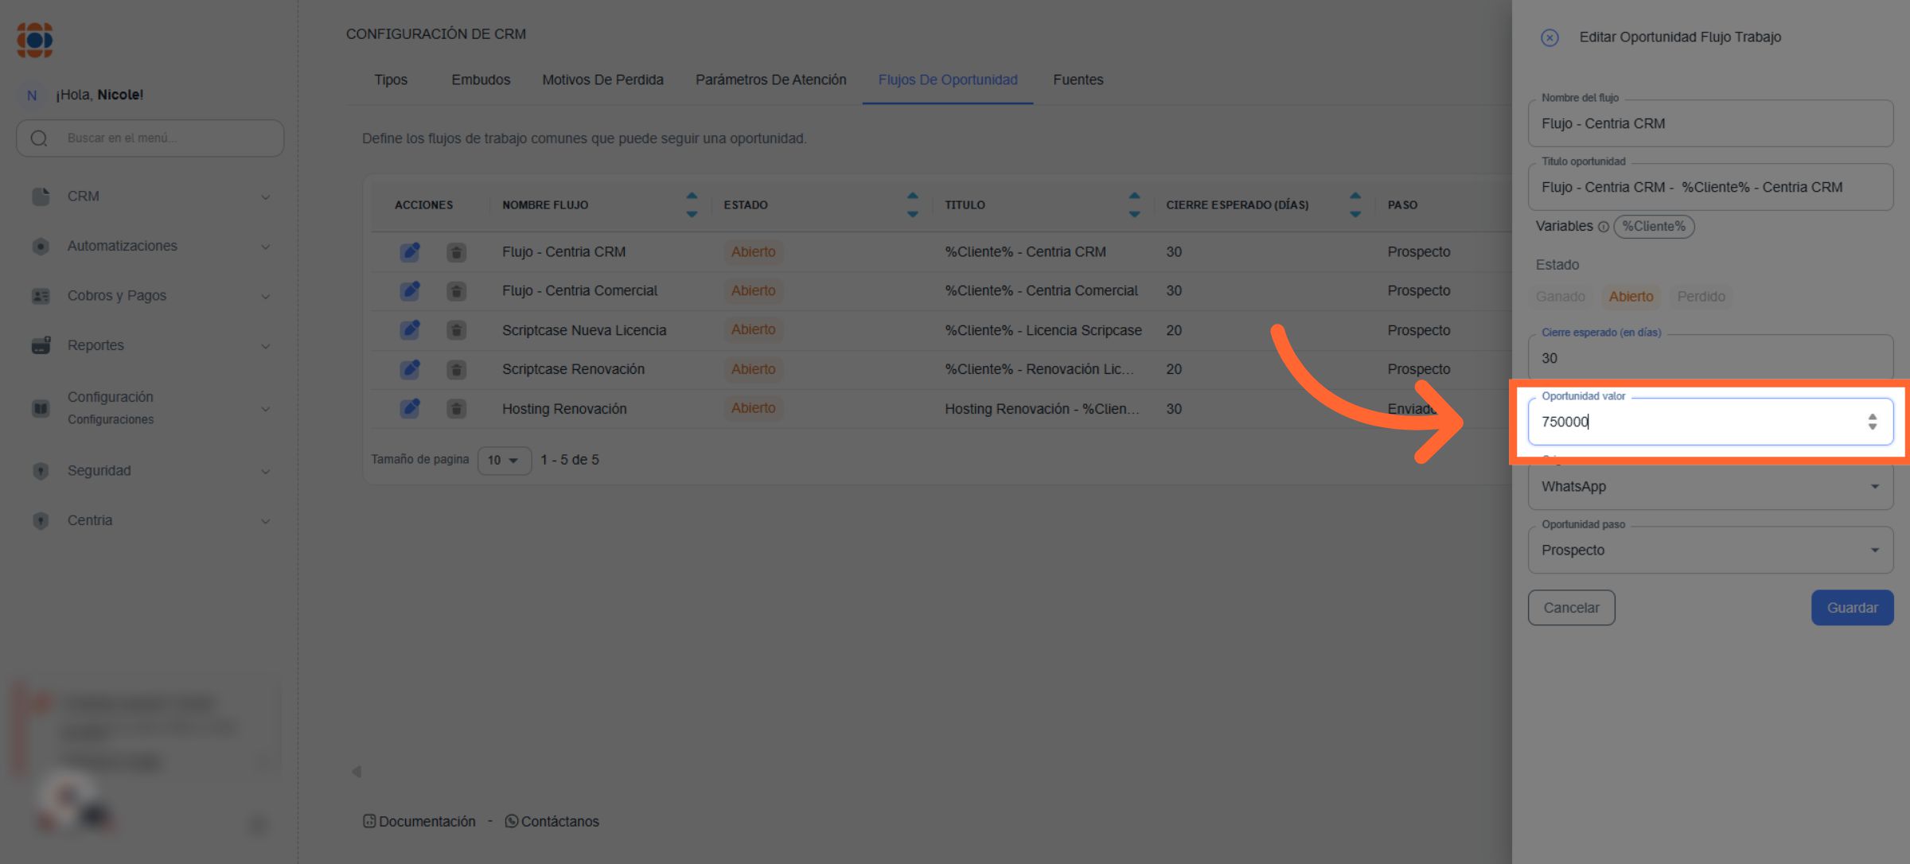Click edit pencil for Hosting Renovación flow
This screenshot has height=864, width=1910.
[410, 409]
